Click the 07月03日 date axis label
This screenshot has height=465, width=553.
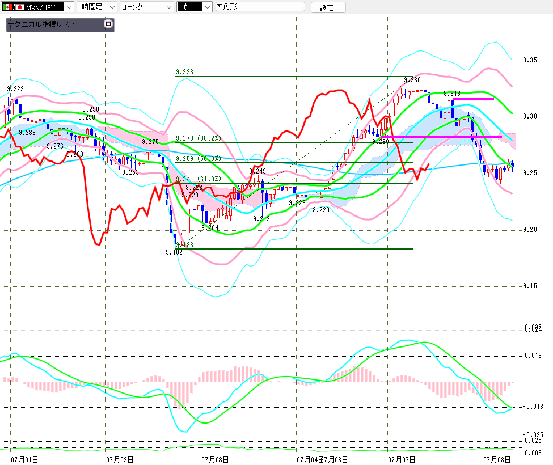[215, 460]
